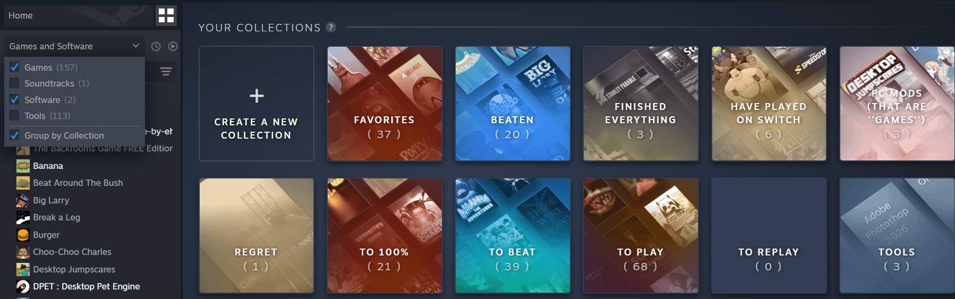The width and height of the screenshot is (955, 299).
Task: Click Create a New Collection button
Action: coord(257,104)
